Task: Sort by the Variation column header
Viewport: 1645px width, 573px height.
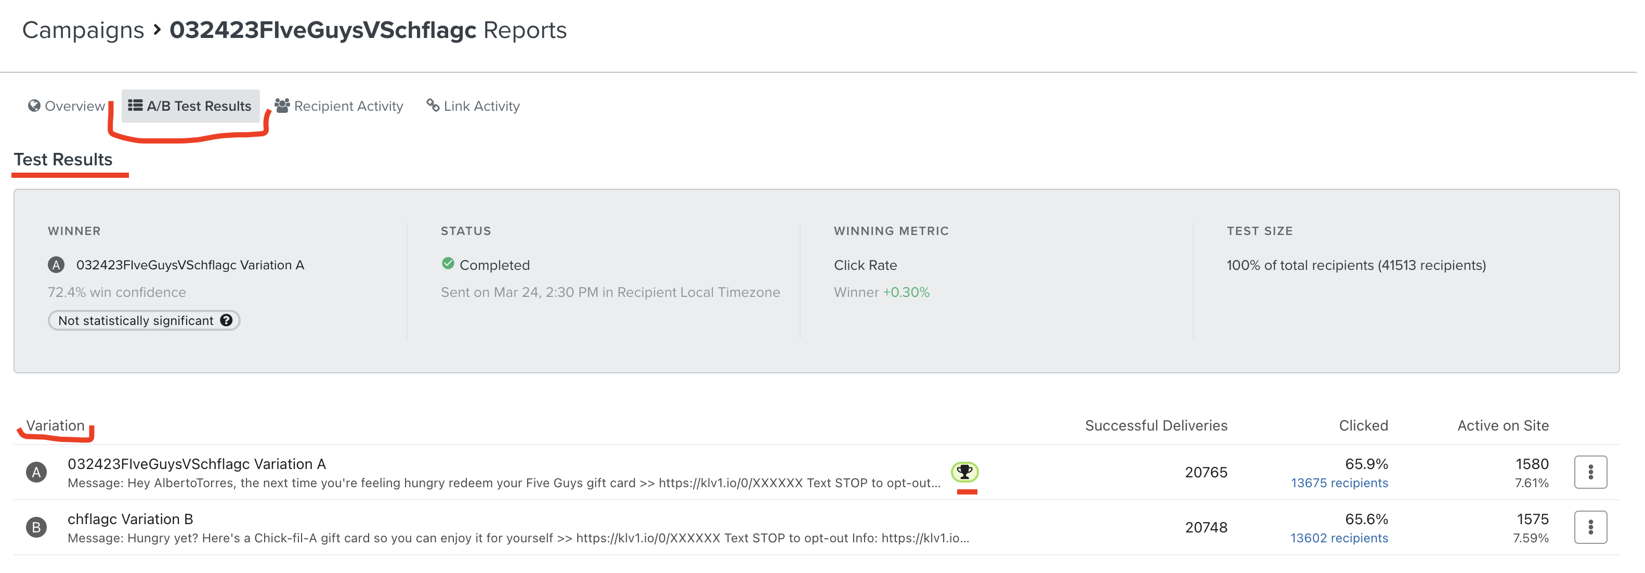Action: (x=55, y=425)
